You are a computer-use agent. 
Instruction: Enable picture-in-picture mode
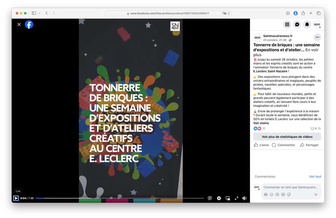pos(228,198)
